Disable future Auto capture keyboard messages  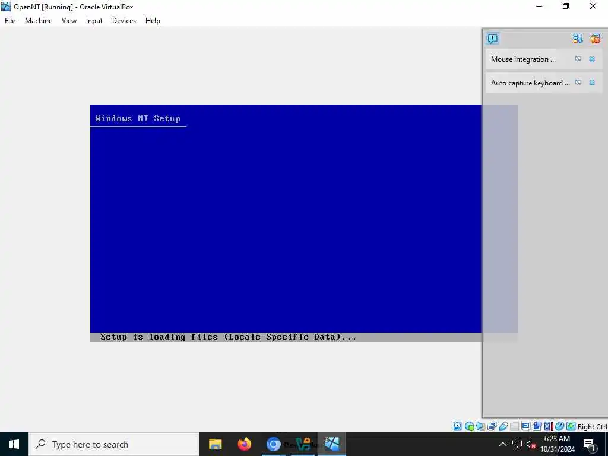pyautogui.click(x=578, y=83)
